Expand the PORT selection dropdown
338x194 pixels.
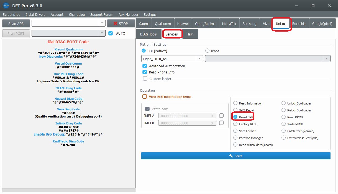click(x=102, y=33)
